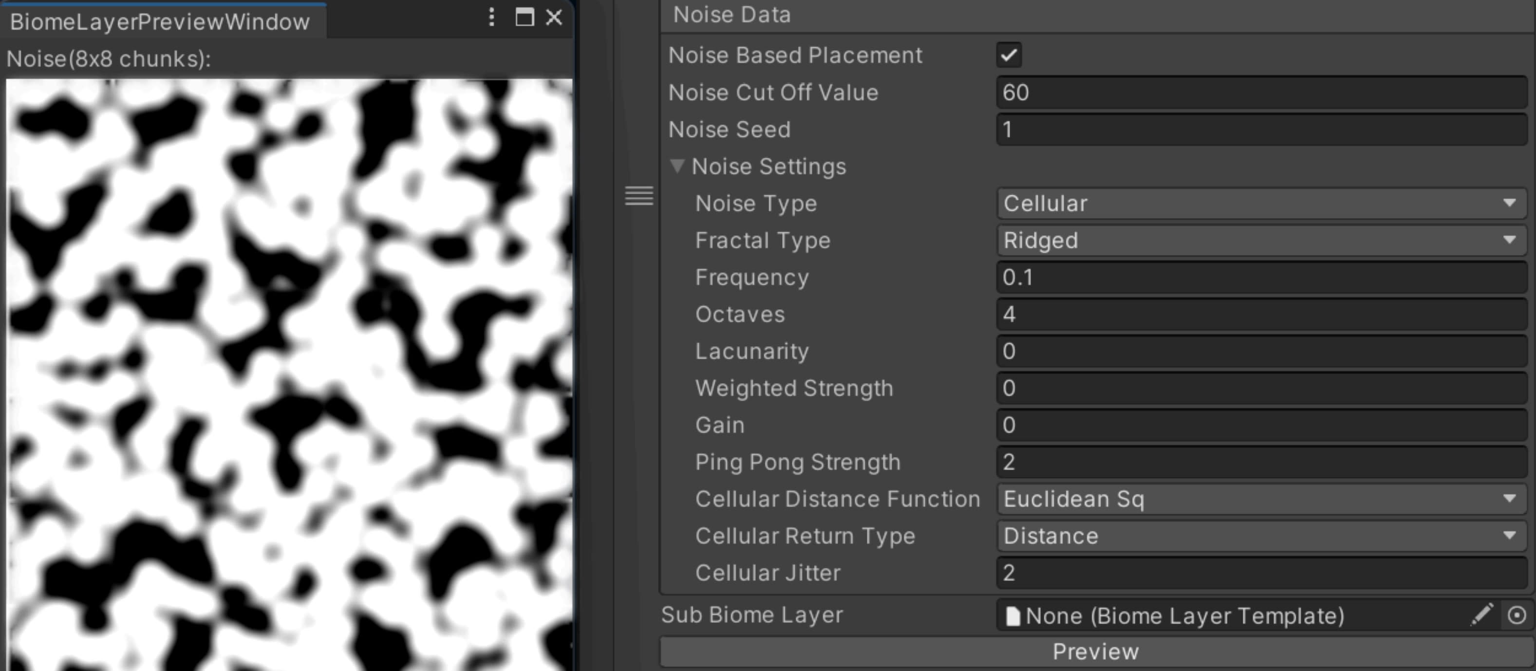The height and width of the screenshot is (671, 1536).
Task: Collapse the Noise Settings foldout
Action: pyautogui.click(x=677, y=167)
